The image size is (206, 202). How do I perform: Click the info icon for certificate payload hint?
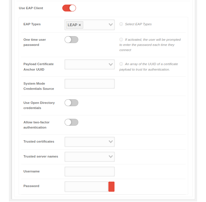[121, 64]
